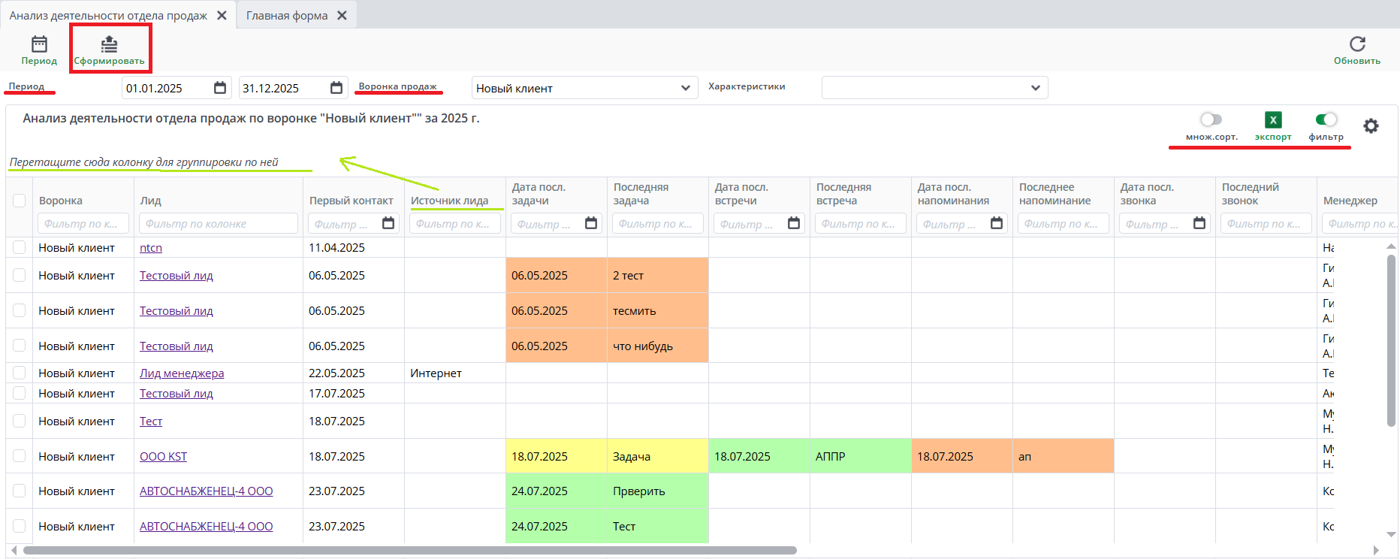Turn off the фильтр toggle
This screenshot has height=559, width=1400.
click(1326, 119)
